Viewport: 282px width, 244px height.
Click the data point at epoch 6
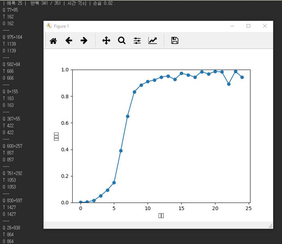point(121,151)
